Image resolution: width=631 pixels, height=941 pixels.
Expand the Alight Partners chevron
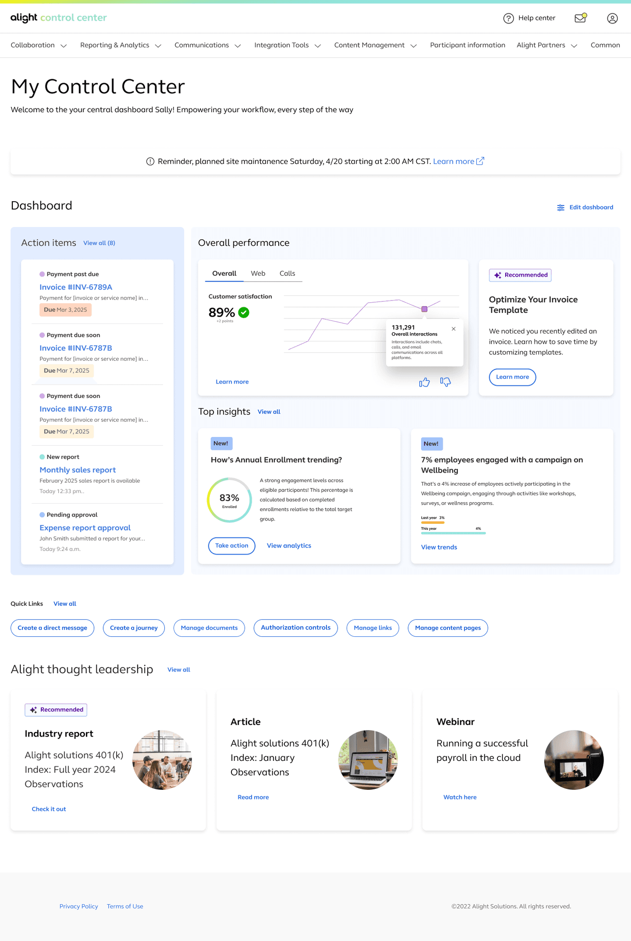tap(574, 45)
